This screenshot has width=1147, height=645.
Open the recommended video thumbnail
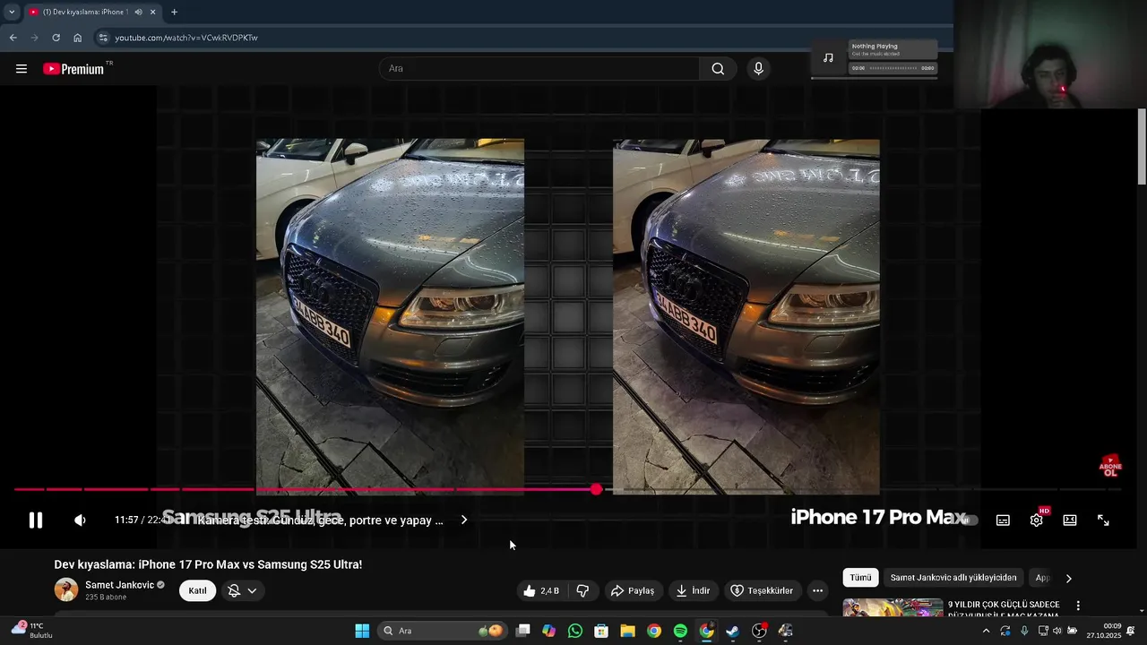[893, 607]
